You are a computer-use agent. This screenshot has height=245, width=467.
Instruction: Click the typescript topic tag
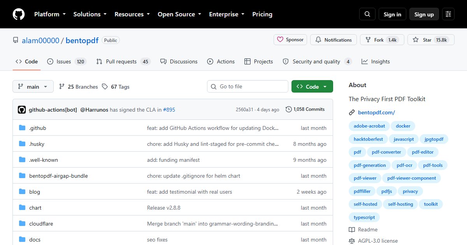pos(364,217)
